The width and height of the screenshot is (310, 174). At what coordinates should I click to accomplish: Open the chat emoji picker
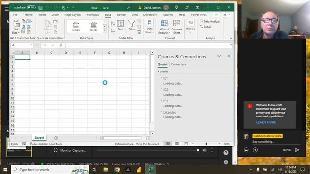pos(246,150)
